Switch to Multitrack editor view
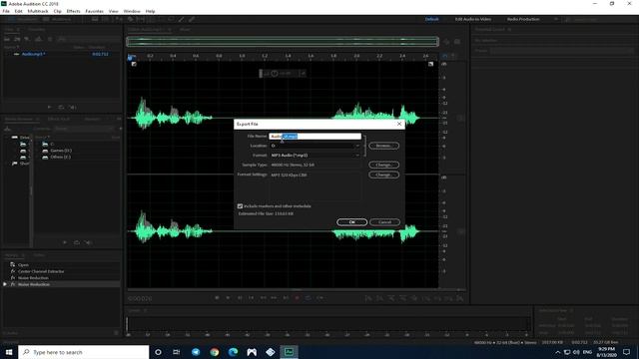Image resolution: width=639 pixels, height=359 pixels. [x=57, y=19]
